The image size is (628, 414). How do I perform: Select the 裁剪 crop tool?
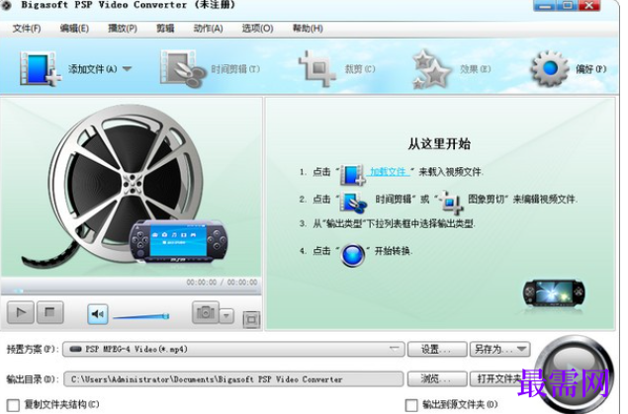click(x=336, y=69)
